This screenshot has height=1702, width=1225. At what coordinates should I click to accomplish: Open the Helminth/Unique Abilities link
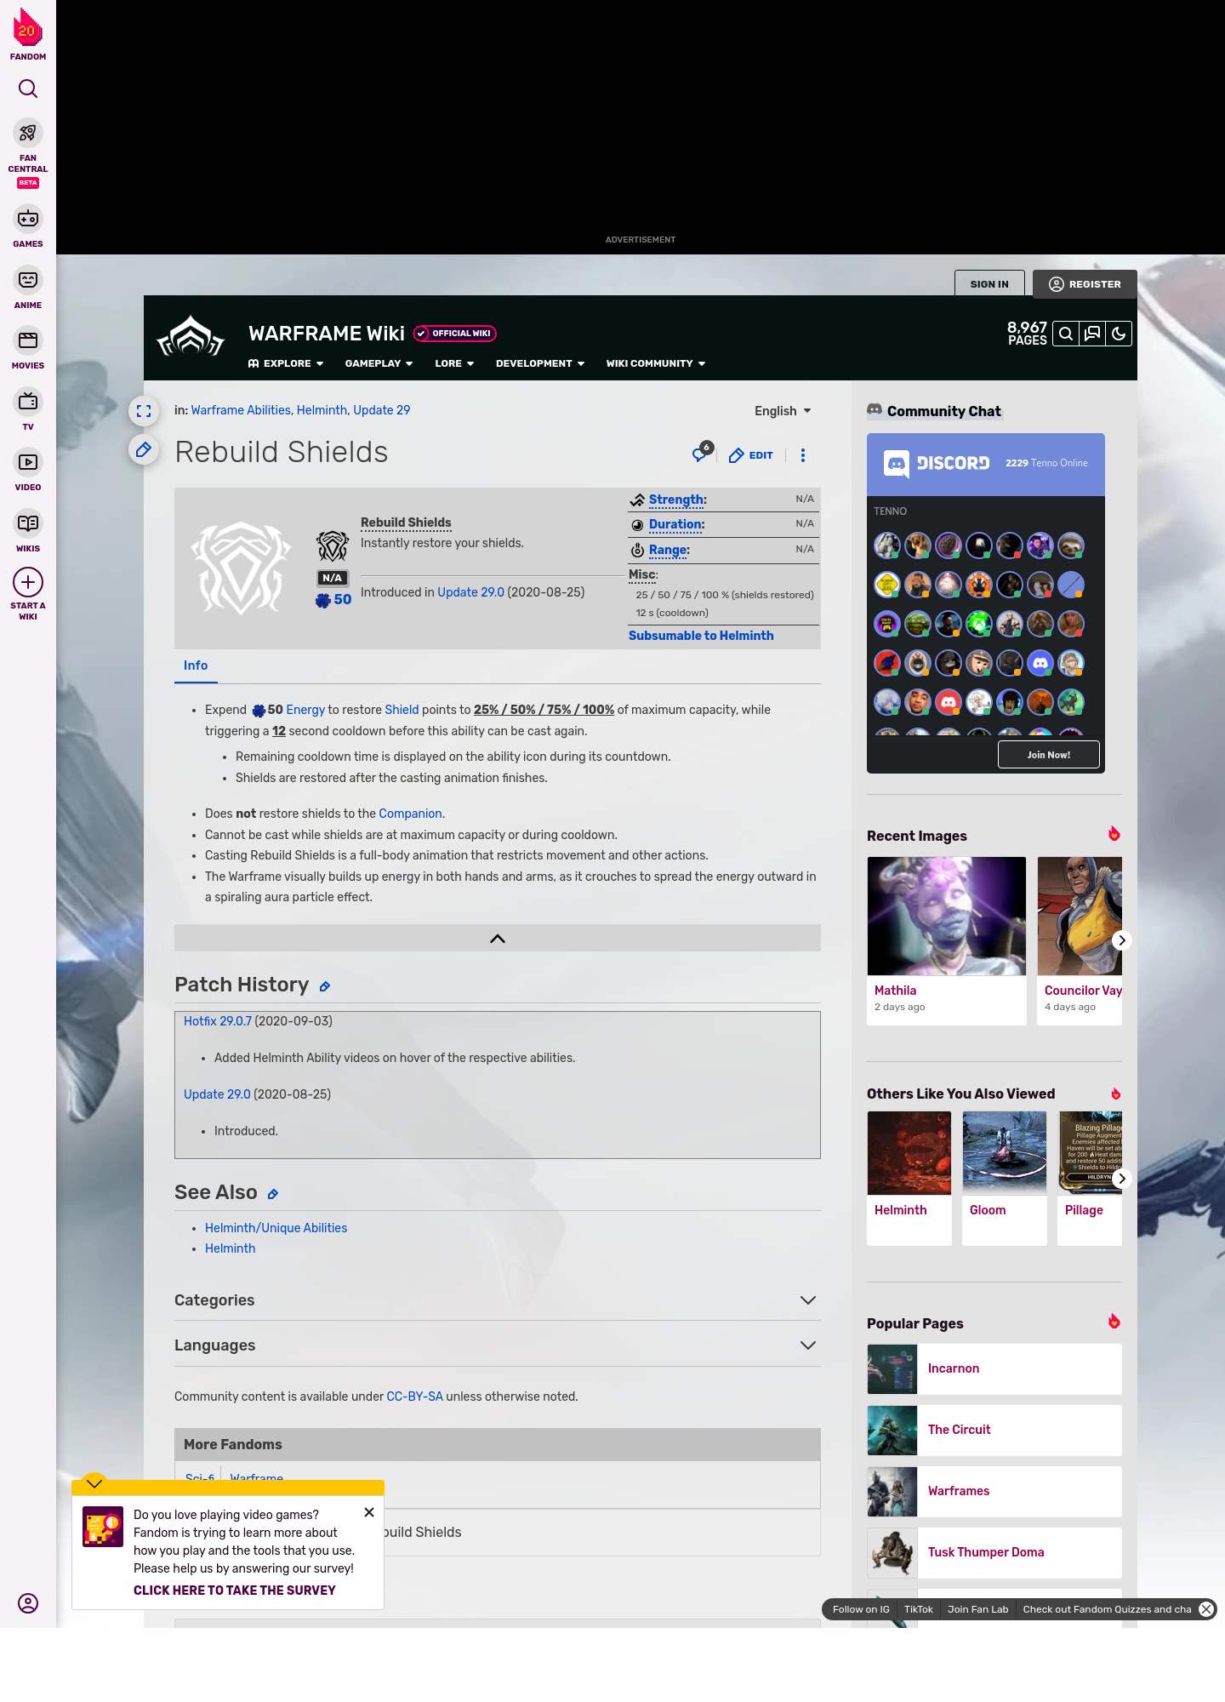pos(276,1228)
